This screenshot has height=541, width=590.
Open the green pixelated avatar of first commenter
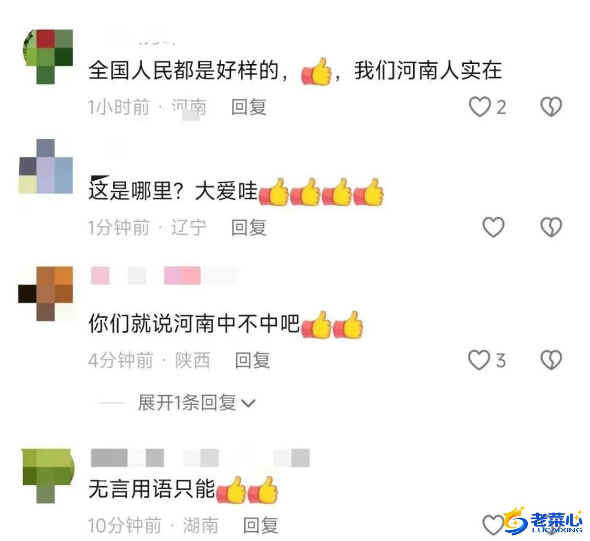[x=48, y=56]
